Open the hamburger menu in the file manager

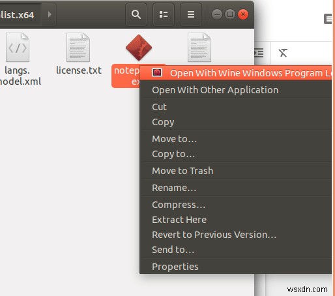pos(191,14)
